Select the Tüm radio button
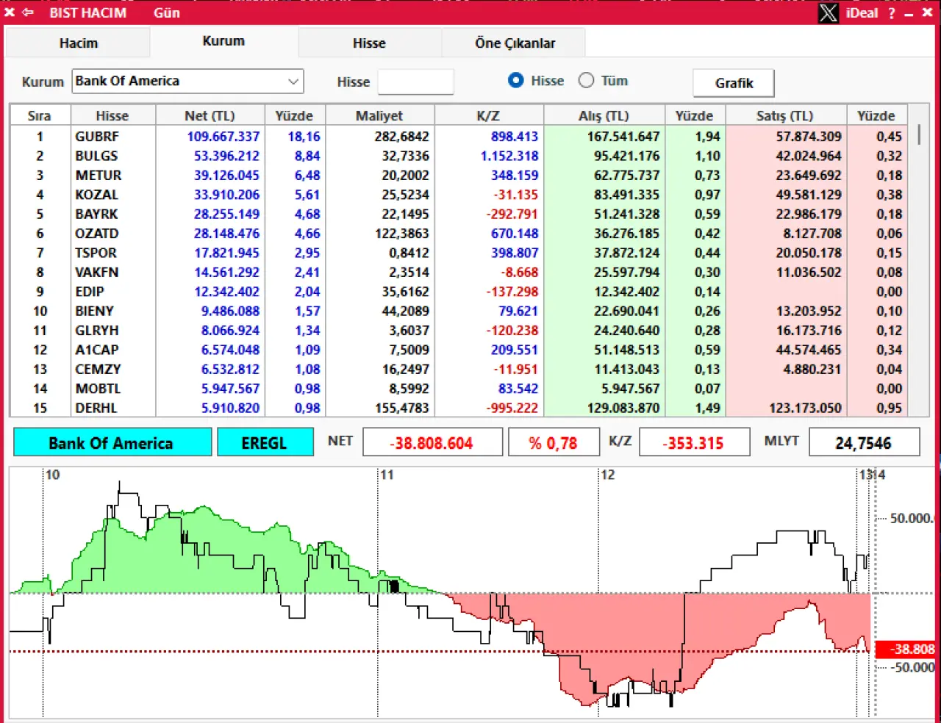This screenshot has height=723, width=941. click(586, 81)
